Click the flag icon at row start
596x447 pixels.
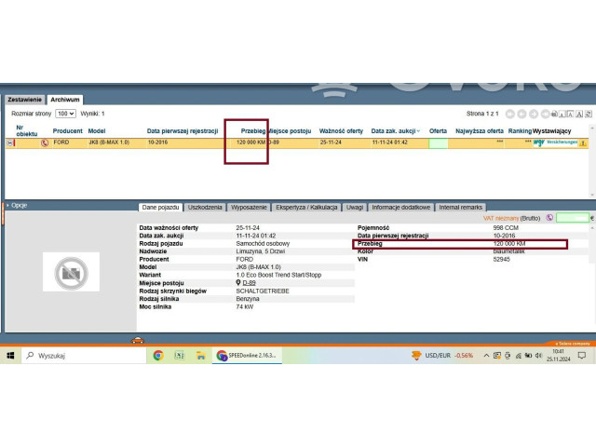(x=10, y=142)
